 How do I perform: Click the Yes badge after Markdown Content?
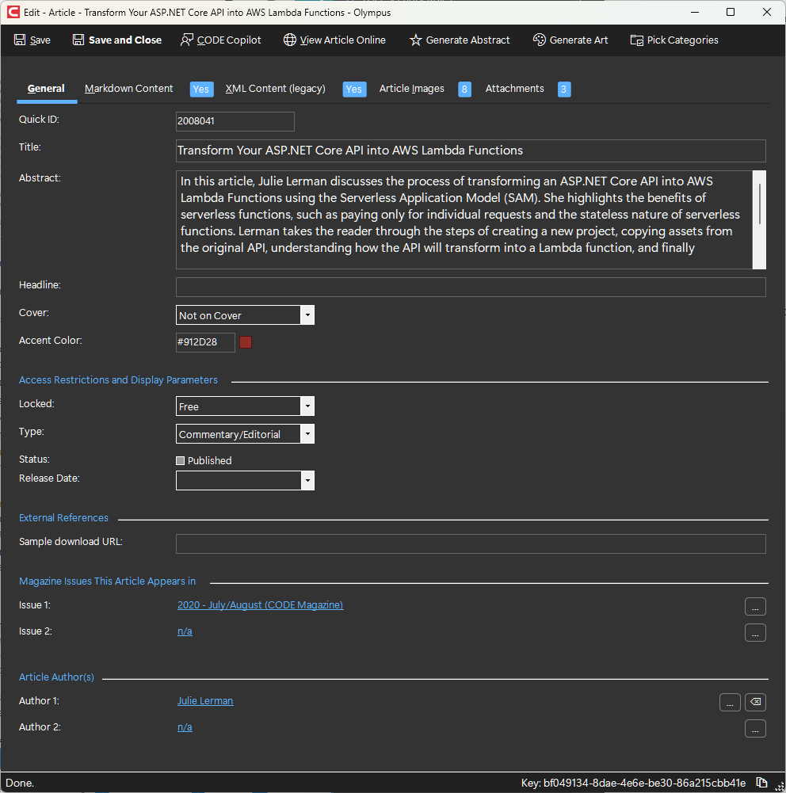pyautogui.click(x=201, y=89)
